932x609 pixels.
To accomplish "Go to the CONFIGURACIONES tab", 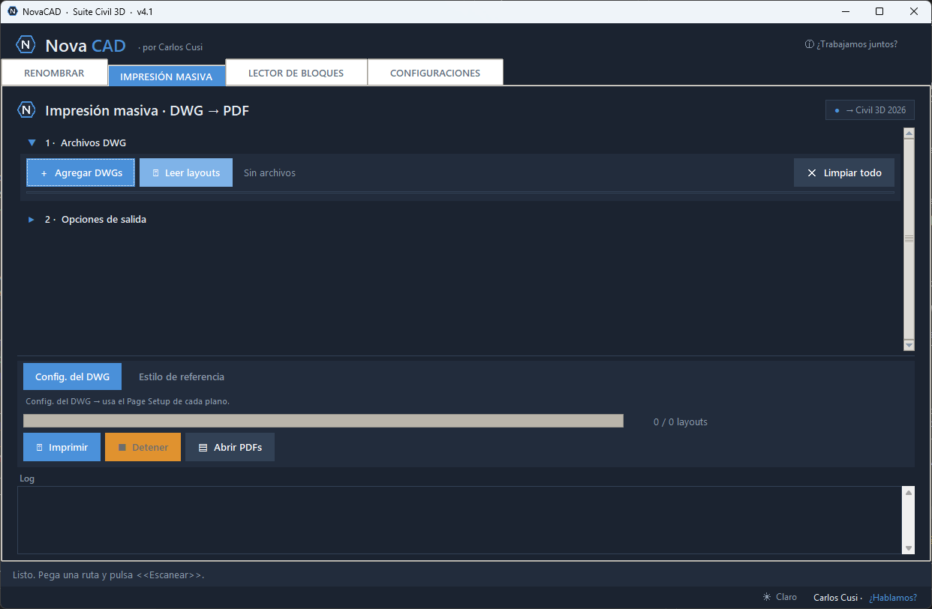I will coord(435,73).
